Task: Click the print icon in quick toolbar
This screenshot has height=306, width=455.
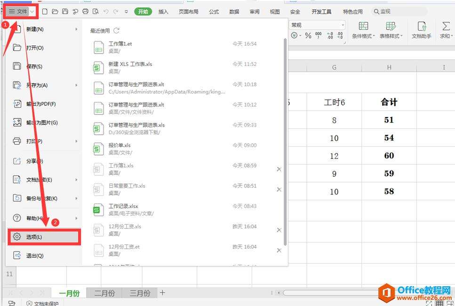Action: click(85, 12)
